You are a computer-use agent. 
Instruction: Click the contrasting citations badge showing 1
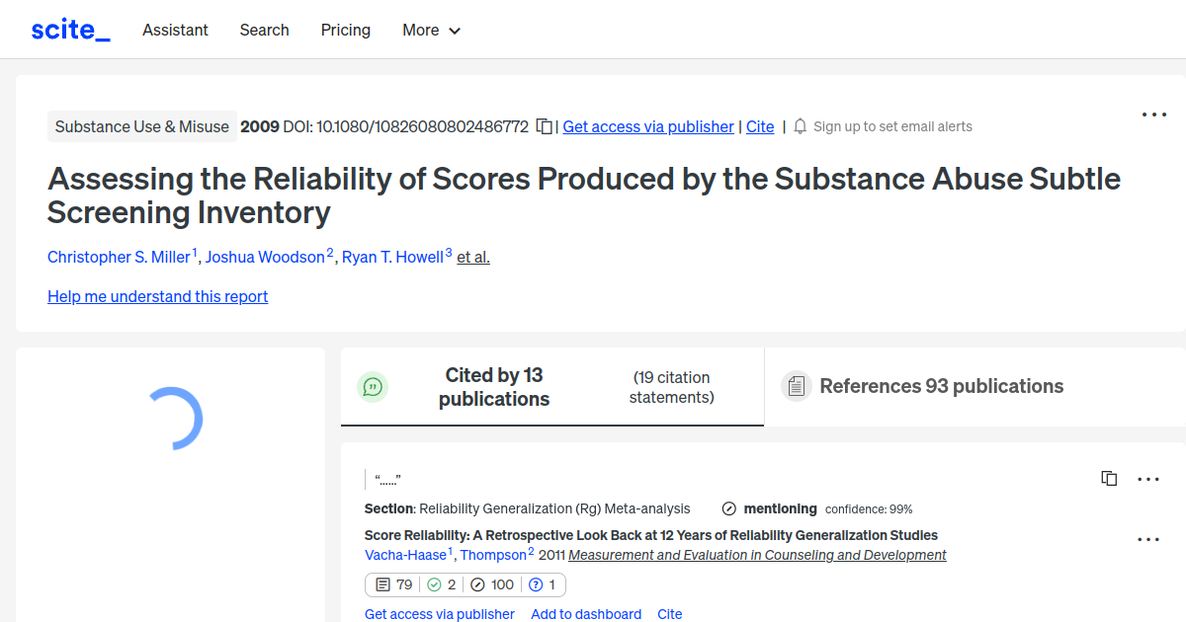click(x=542, y=583)
